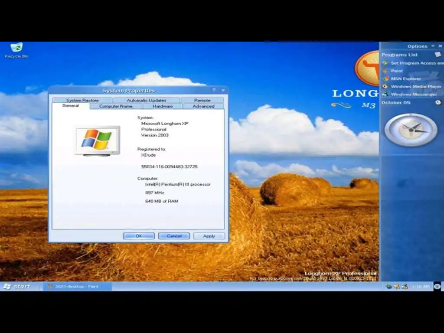Screen dimensions: 444x333
Task: Click the '640 MB of RAM' value
Action: pyautogui.click(x=162, y=201)
